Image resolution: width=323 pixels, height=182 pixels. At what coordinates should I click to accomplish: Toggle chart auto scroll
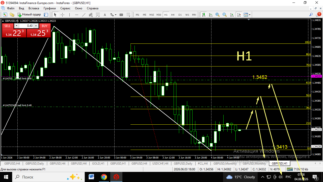232,15
